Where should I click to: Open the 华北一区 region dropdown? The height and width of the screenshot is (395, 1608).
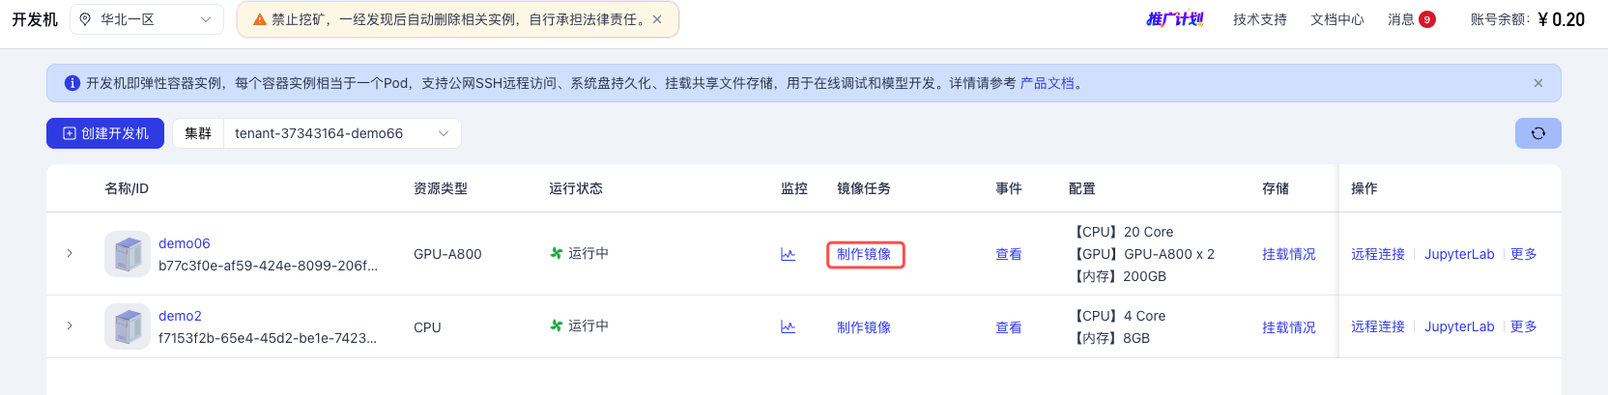(147, 19)
